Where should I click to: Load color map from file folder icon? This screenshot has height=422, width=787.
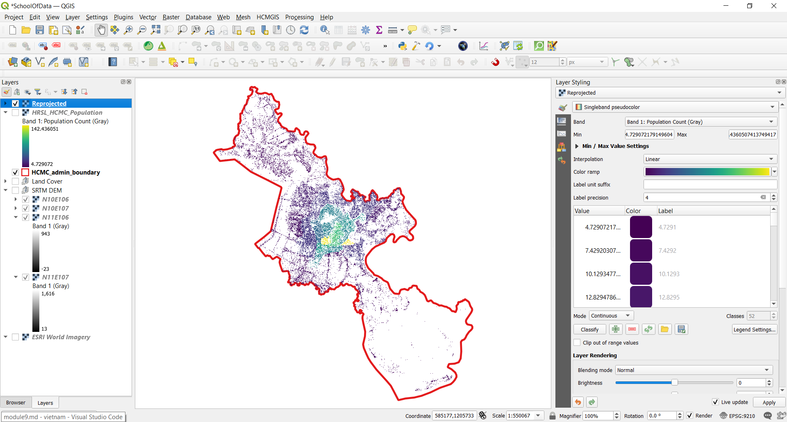(x=665, y=329)
